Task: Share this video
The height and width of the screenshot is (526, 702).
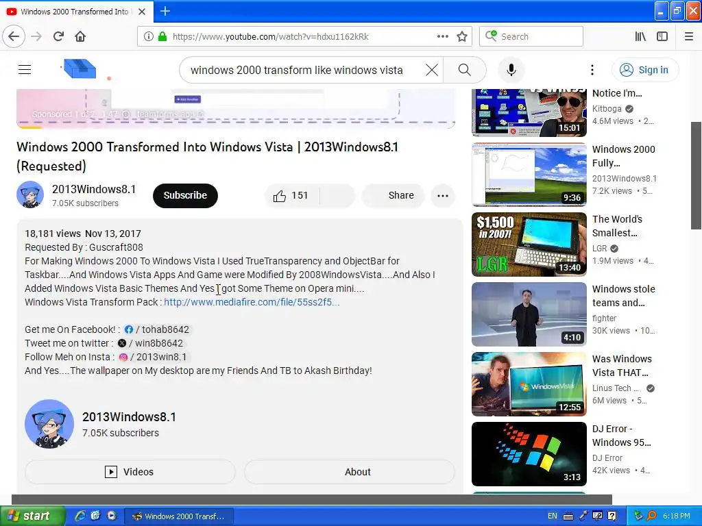Action: point(393,195)
